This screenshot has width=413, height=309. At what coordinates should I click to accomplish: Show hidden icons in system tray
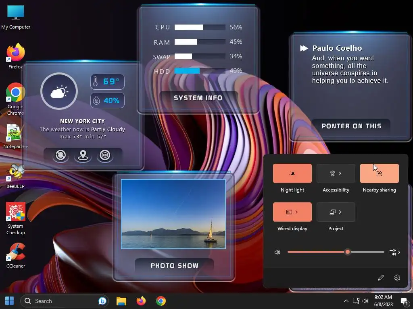[x=346, y=301]
